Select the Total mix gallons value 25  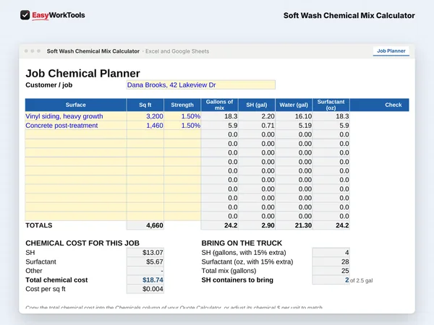(331, 271)
